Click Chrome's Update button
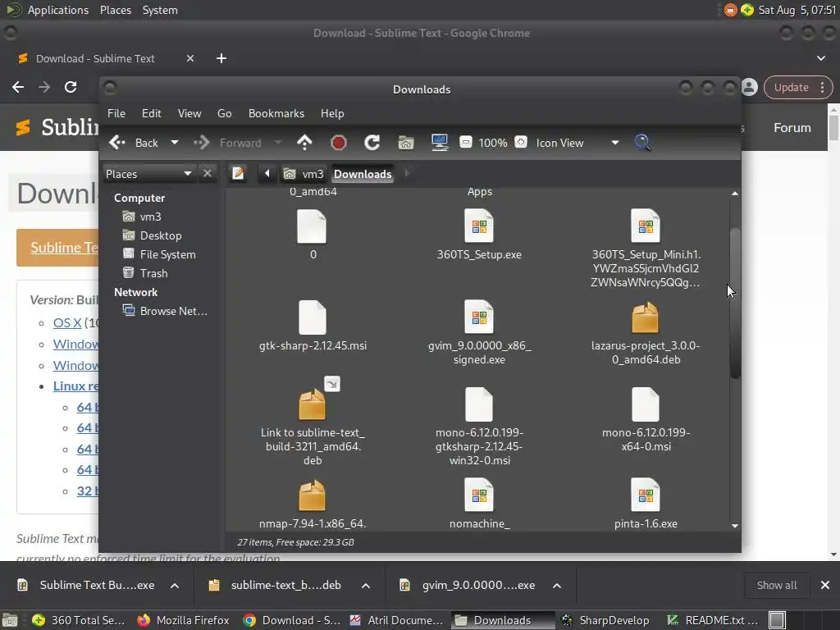 coord(798,87)
